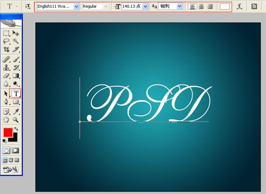Swap foreground and background colors

[x=16, y=129]
